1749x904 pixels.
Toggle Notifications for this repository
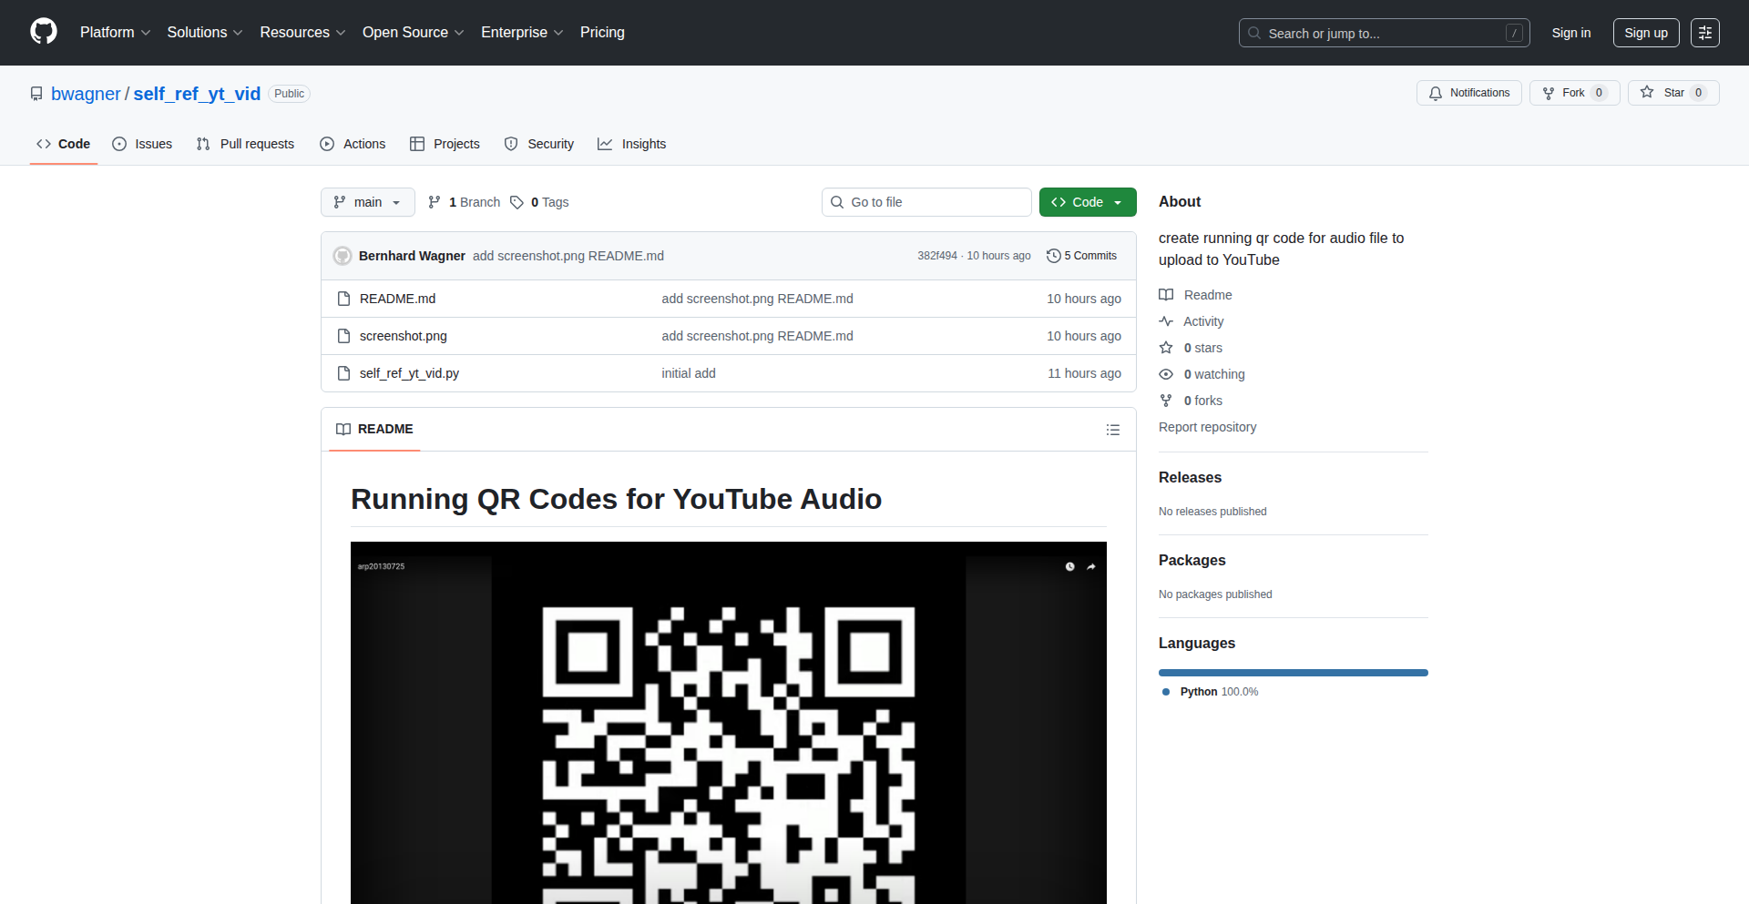tap(1468, 93)
